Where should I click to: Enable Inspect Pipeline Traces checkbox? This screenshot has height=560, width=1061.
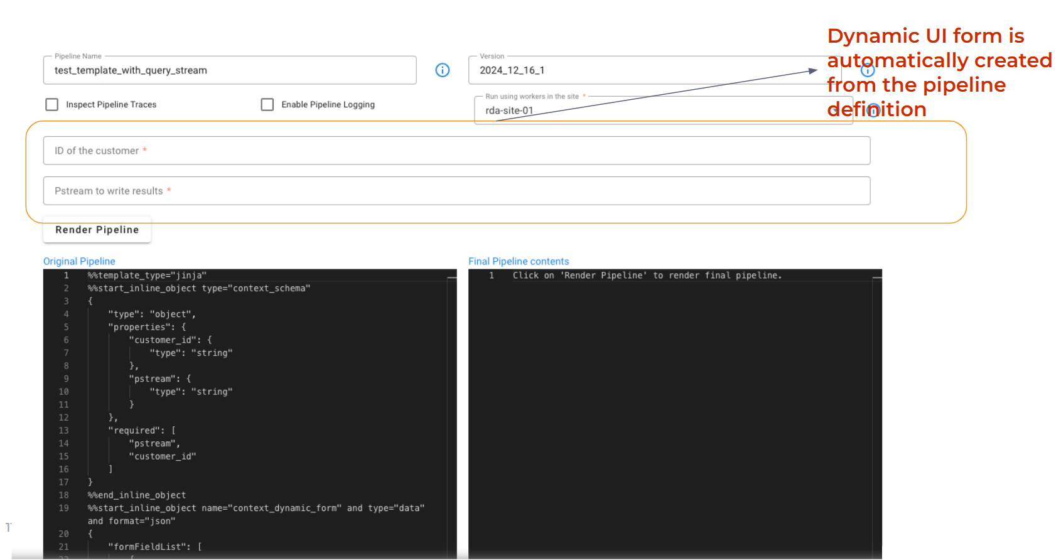(x=52, y=105)
